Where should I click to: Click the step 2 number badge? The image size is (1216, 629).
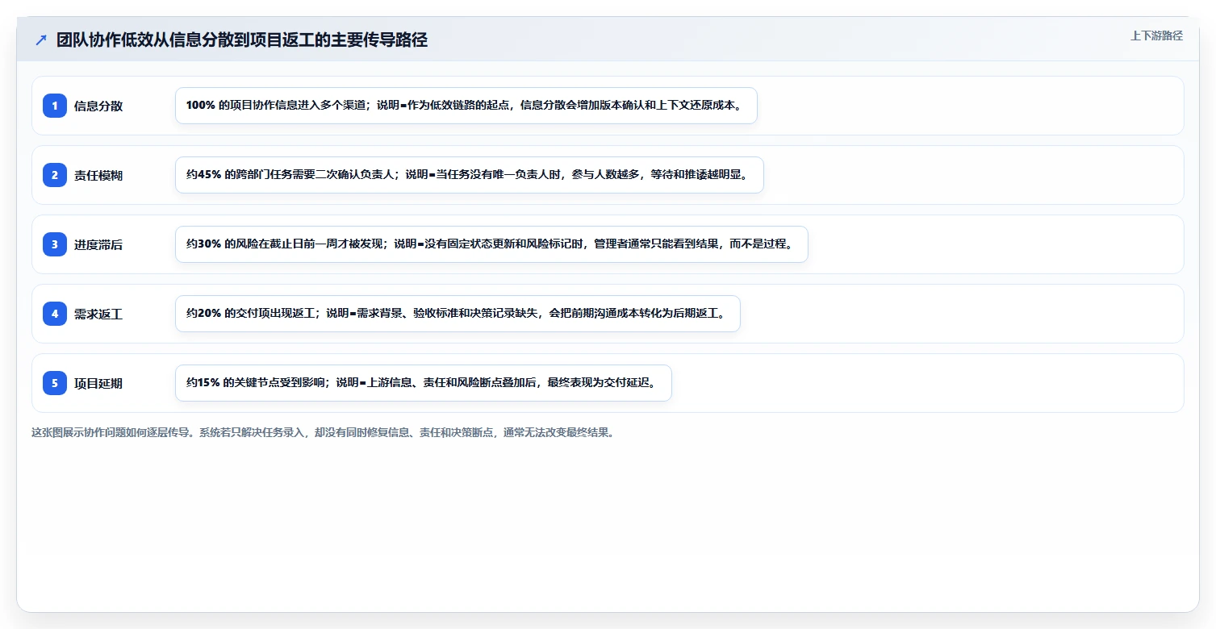[55, 175]
